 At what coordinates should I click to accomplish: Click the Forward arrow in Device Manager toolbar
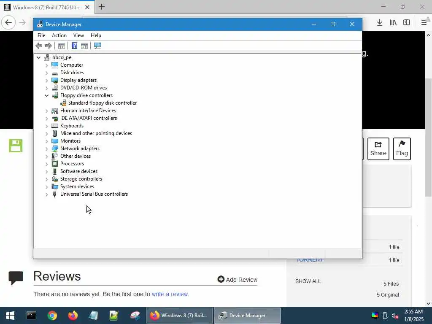pos(49,46)
